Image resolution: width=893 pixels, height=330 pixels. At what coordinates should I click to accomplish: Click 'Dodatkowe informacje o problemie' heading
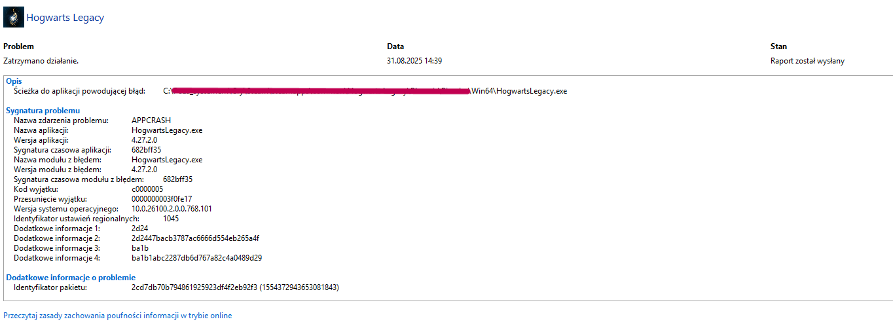point(71,278)
